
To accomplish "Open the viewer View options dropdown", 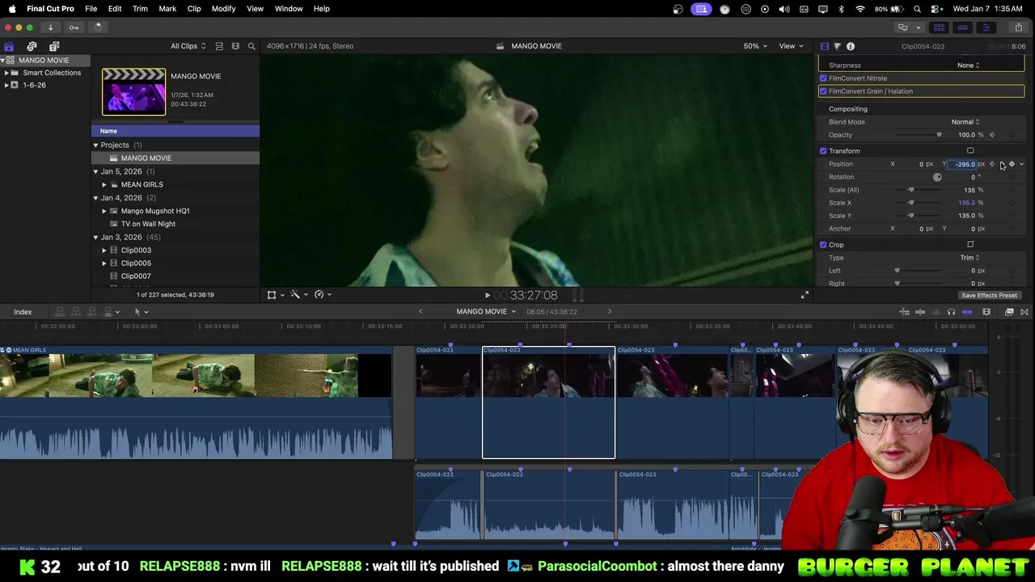I will pyautogui.click(x=791, y=46).
